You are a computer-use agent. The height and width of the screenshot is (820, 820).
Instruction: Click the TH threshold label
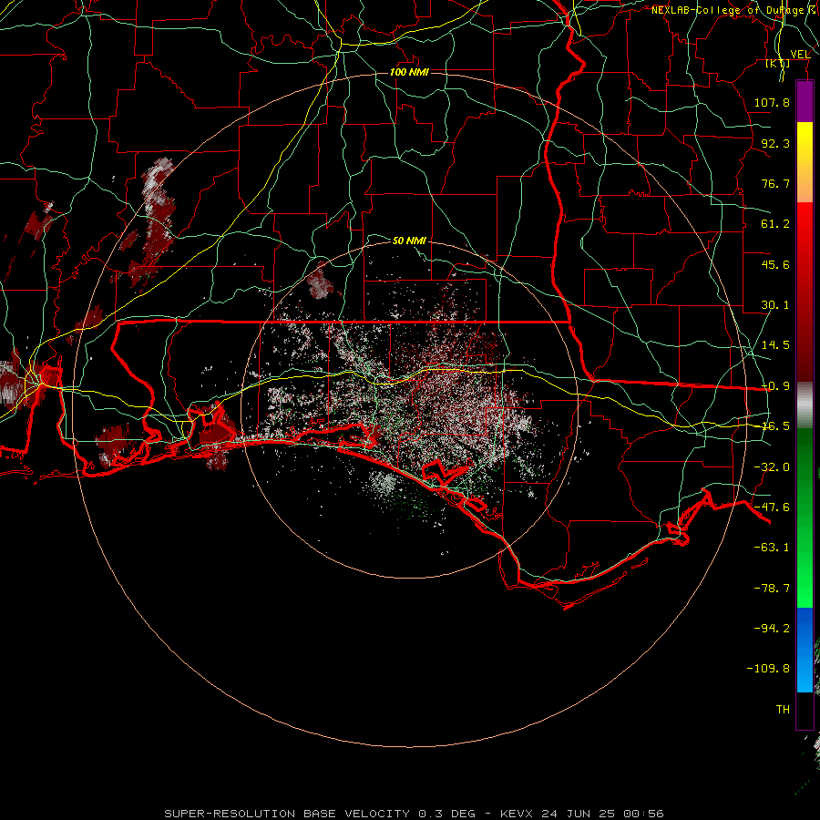click(783, 710)
